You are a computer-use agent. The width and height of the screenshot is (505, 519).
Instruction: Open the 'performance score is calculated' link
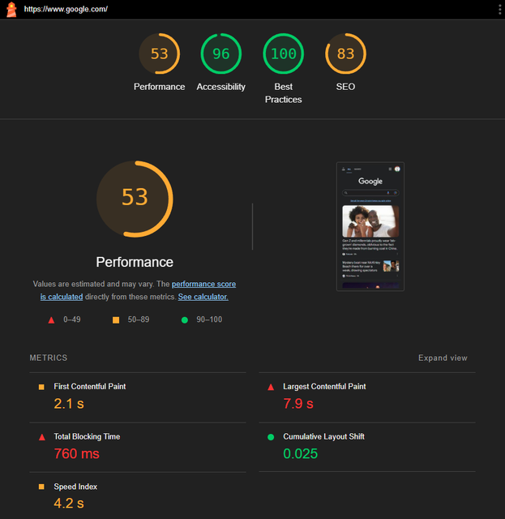203,284
